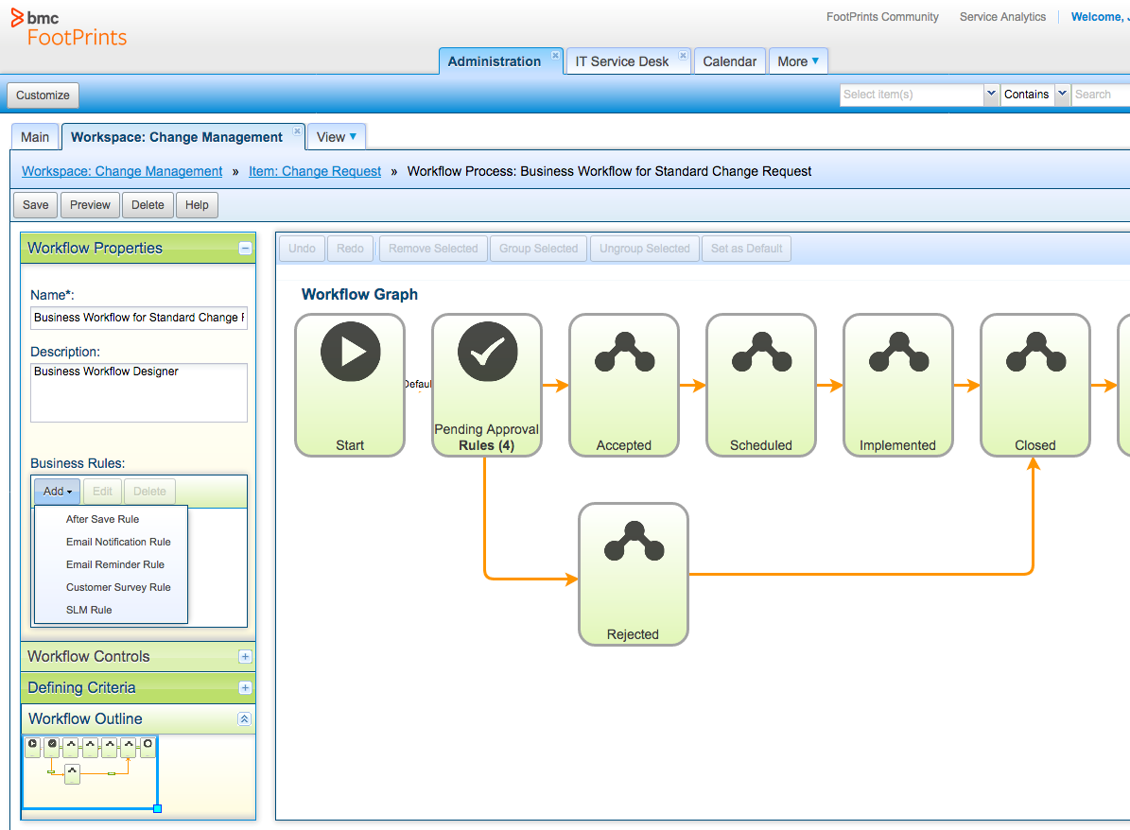Open the View tab dropdown
The image size is (1130, 830).
pyautogui.click(x=336, y=136)
